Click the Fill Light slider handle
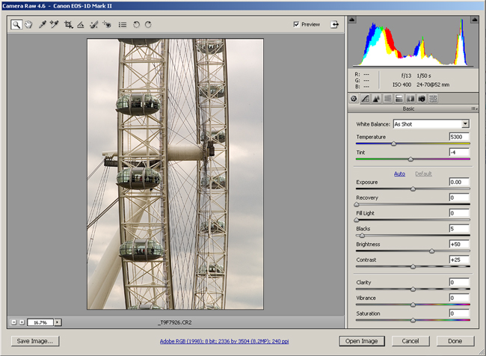The width and height of the screenshot is (486, 356). click(357, 220)
